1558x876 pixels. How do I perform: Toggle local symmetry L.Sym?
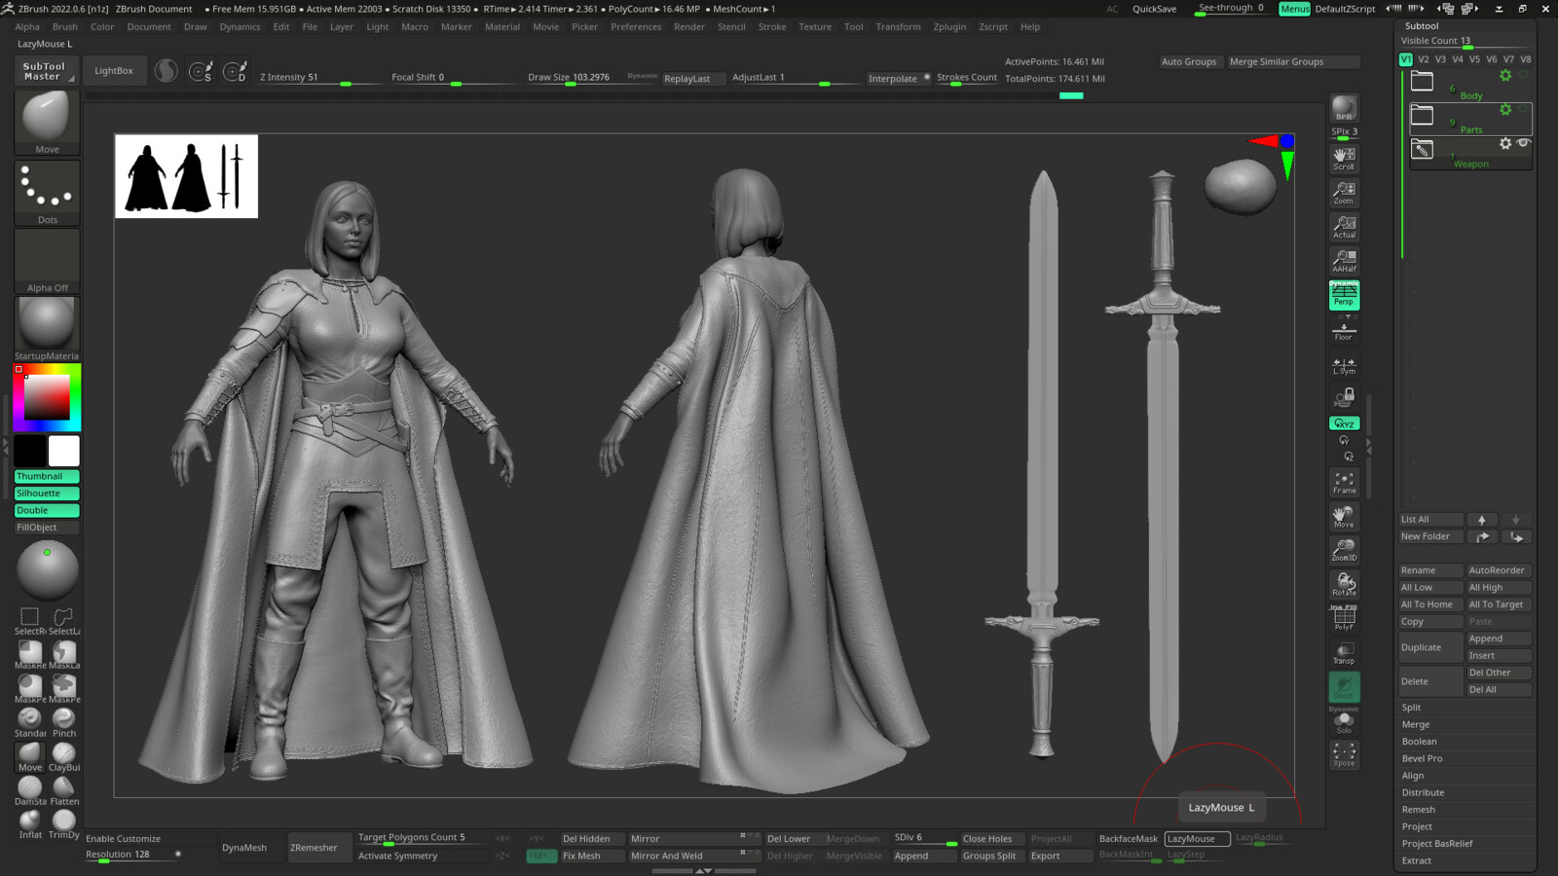point(1344,366)
